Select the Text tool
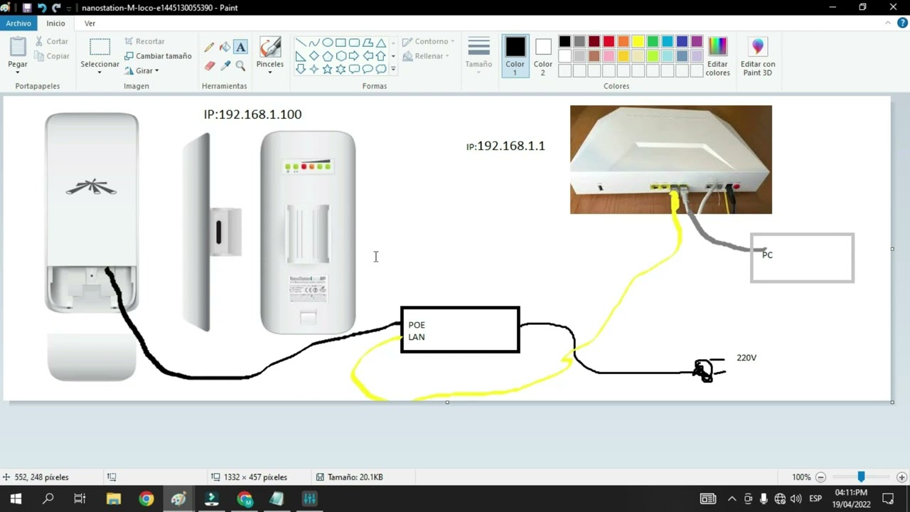910x512 pixels. pyautogui.click(x=240, y=48)
